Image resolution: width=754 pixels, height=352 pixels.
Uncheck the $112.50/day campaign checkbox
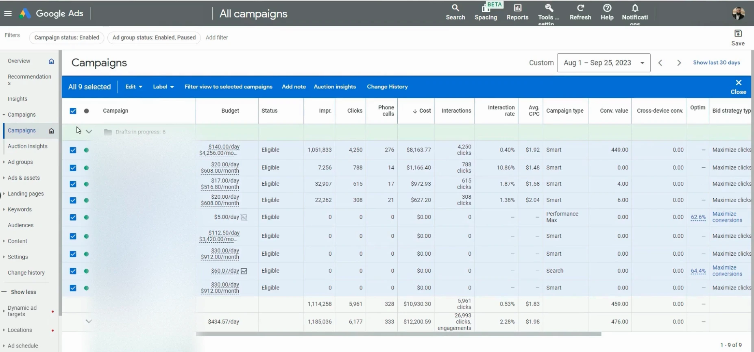click(x=73, y=236)
